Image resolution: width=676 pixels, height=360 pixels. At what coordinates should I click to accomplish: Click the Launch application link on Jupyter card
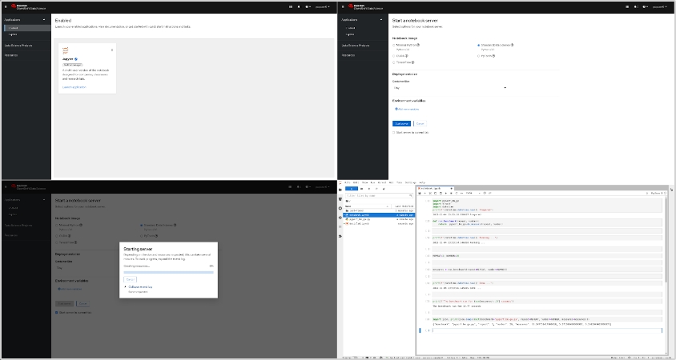tap(74, 86)
